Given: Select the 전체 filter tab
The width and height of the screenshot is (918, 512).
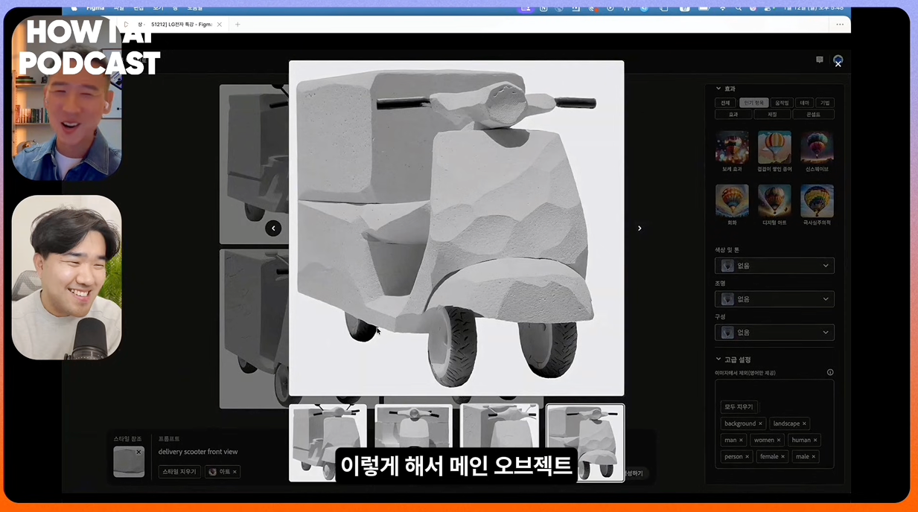Looking at the screenshot, I should point(725,103).
